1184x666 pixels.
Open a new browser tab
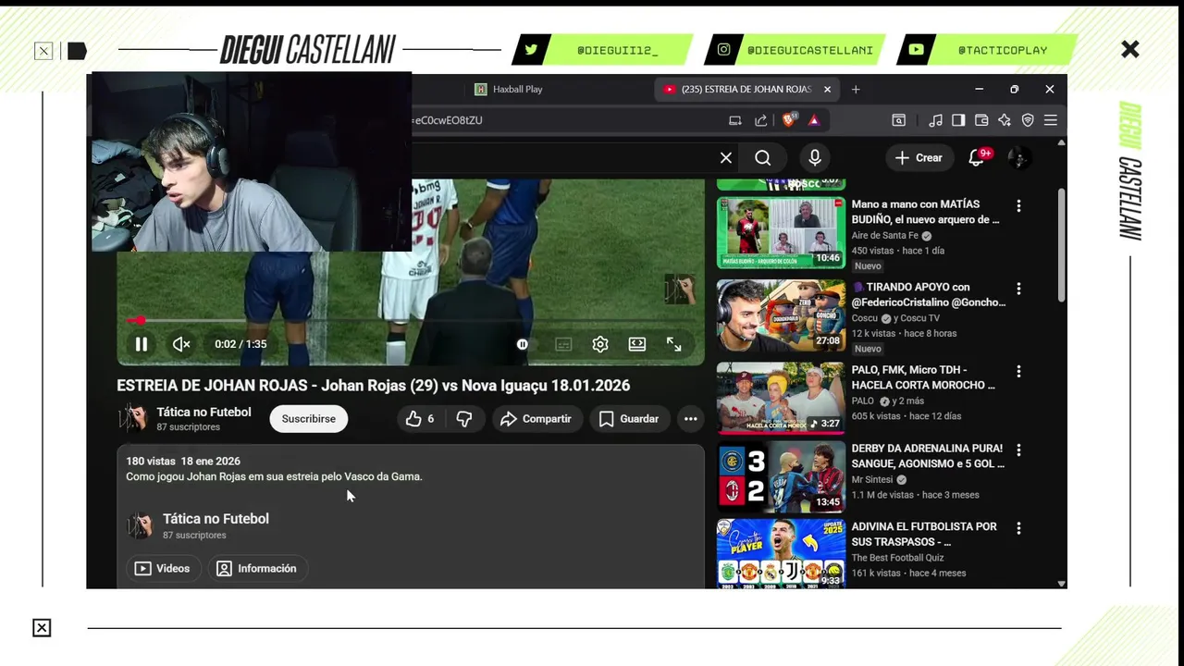(856, 90)
